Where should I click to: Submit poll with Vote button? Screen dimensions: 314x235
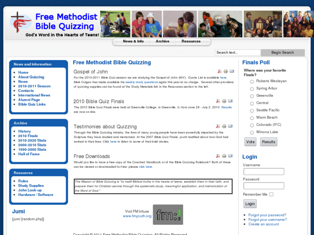pos(251,142)
